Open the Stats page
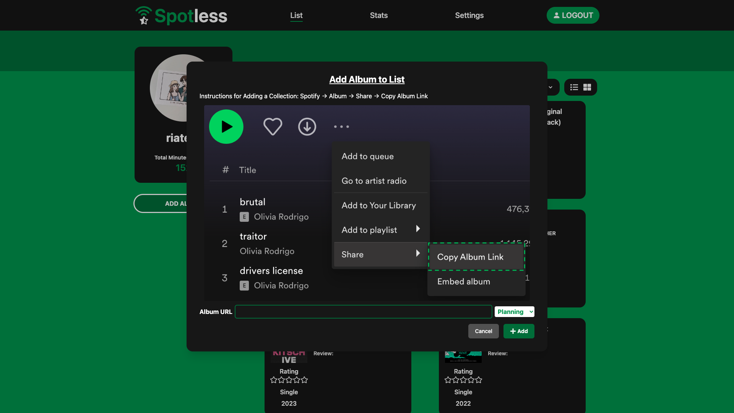734x413 pixels. pyautogui.click(x=378, y=15)
